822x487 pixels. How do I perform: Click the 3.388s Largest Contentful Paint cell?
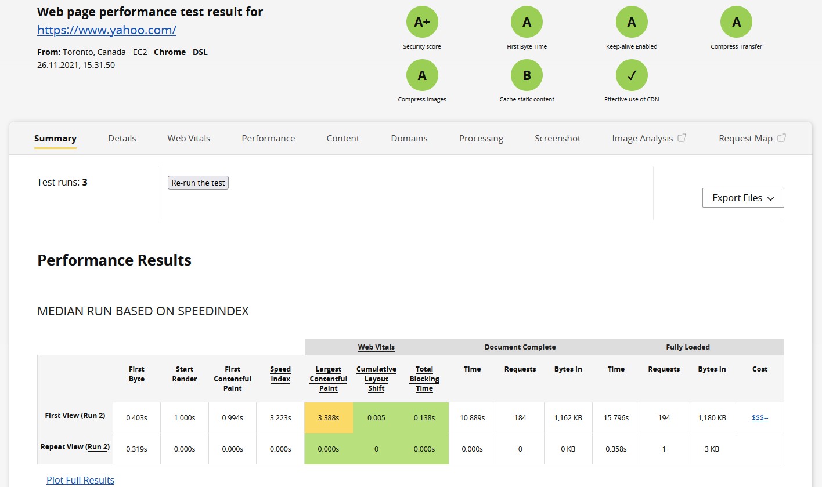(329, 417)
